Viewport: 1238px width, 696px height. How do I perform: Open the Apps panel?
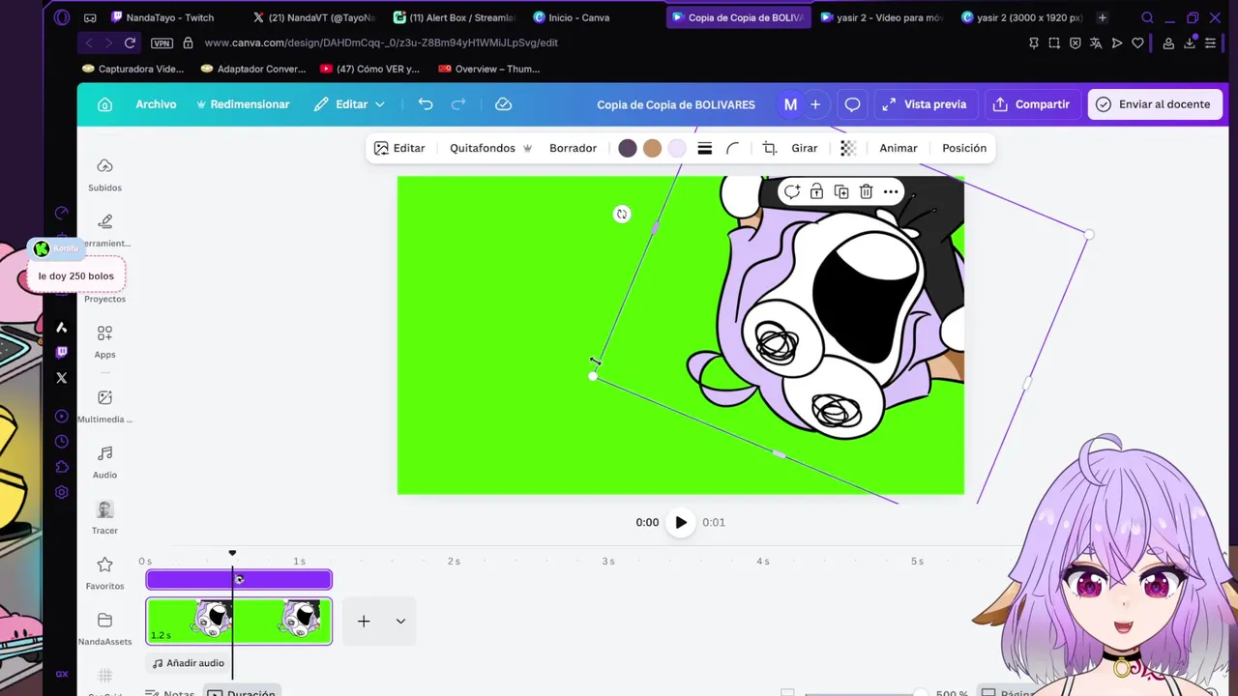[x=104, y=341]
